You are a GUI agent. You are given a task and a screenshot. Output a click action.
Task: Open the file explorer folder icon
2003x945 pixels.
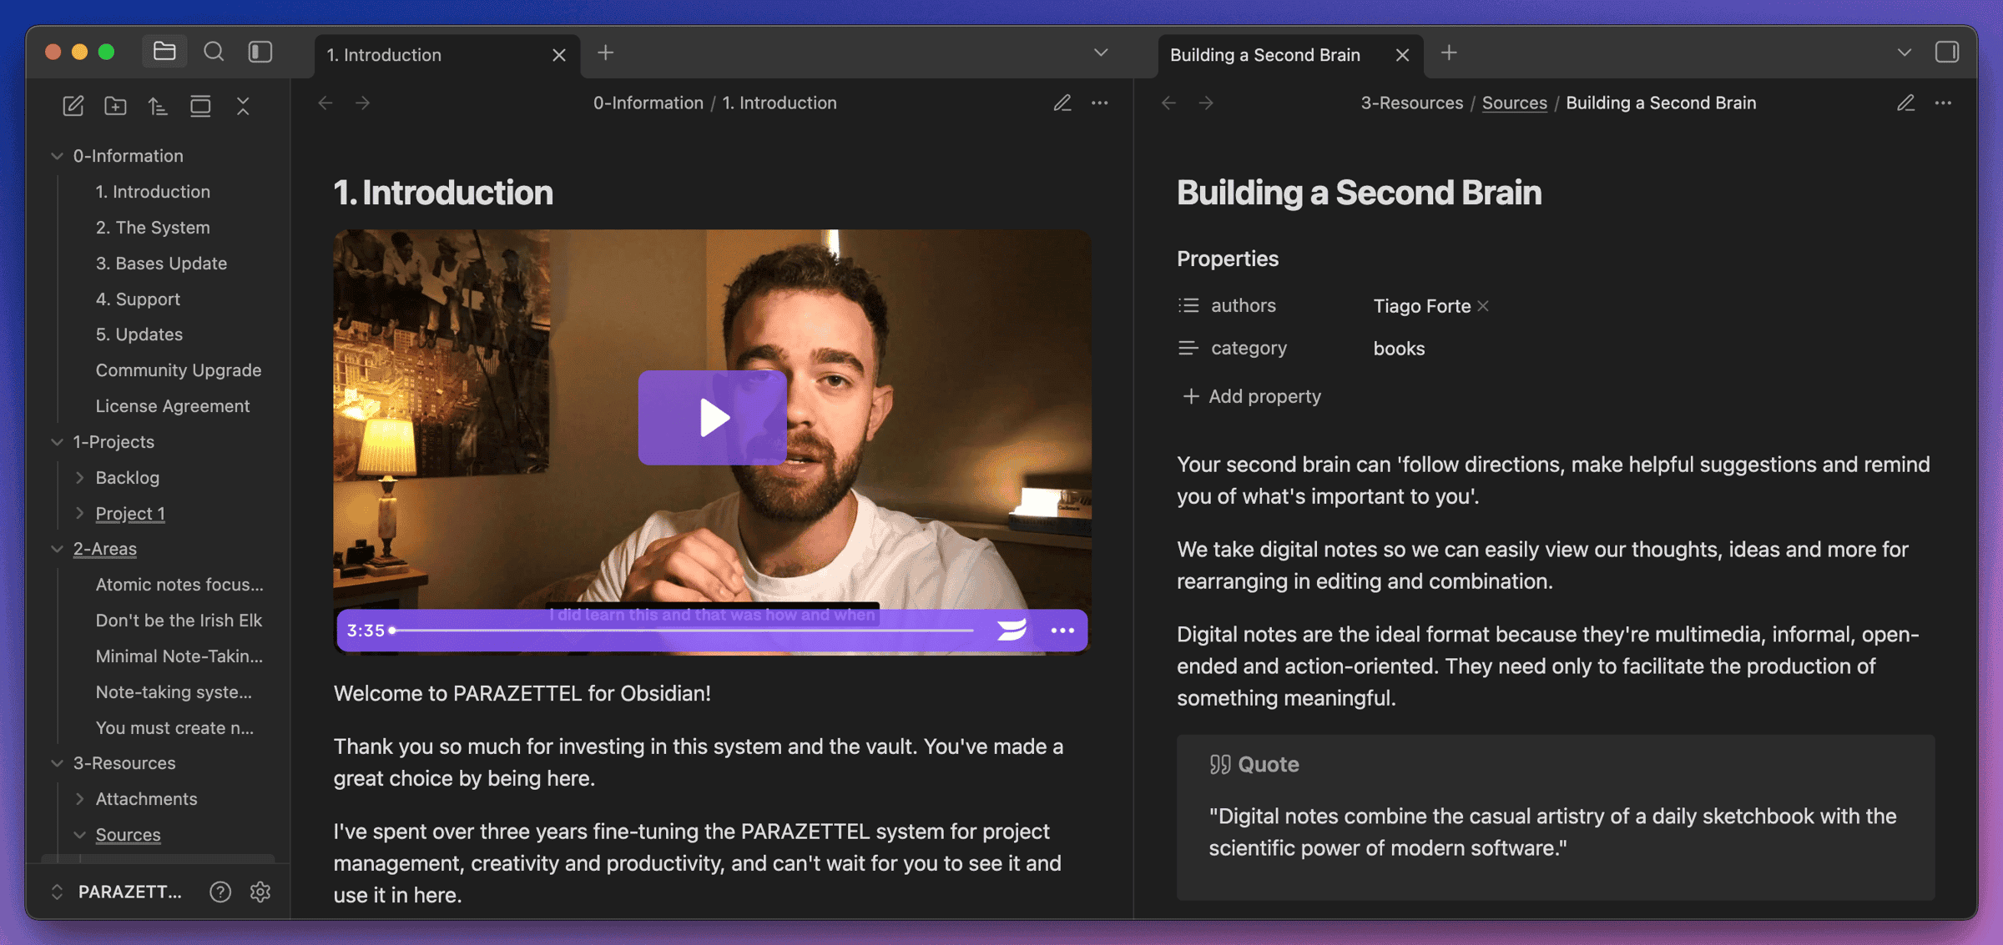click(x=164, y=53)
